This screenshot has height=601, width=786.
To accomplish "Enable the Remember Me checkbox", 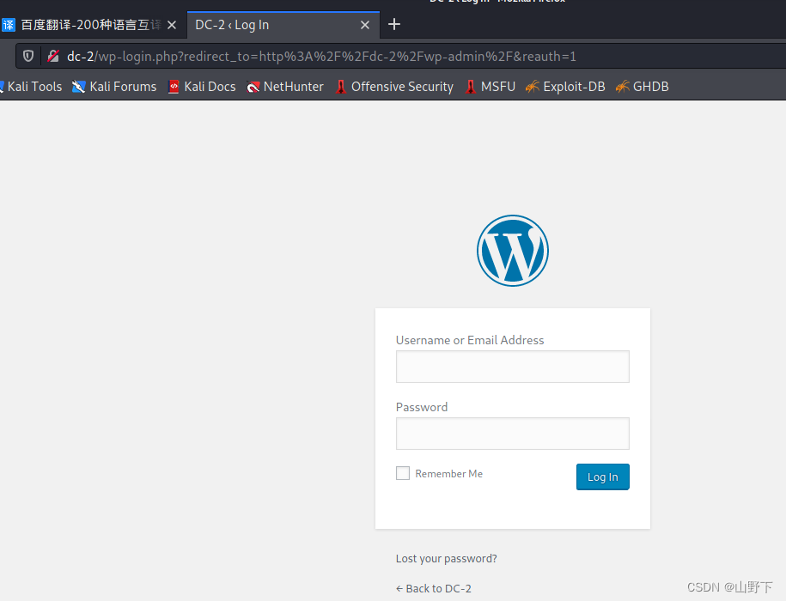I will point(403,473).
